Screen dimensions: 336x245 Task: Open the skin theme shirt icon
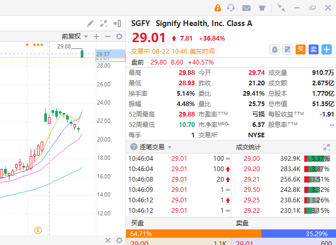click(262, 8)
